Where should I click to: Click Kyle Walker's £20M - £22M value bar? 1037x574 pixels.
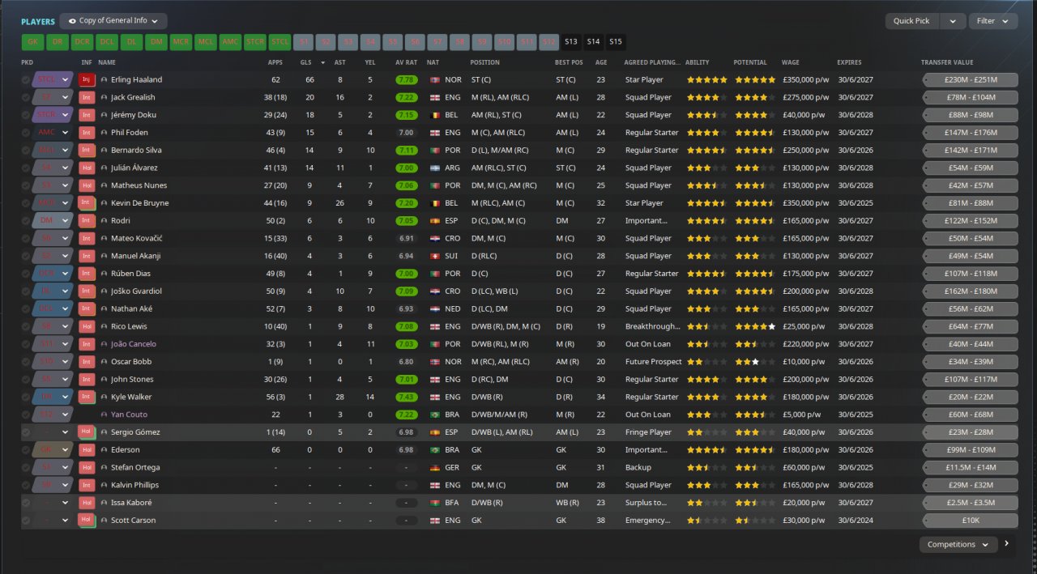click(x=970, y=397)
